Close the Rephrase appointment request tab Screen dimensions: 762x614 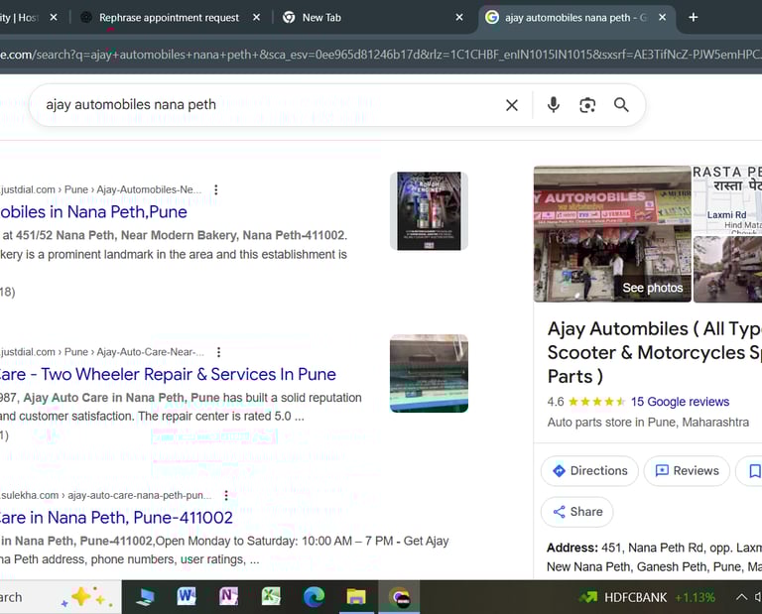(256, 18)
